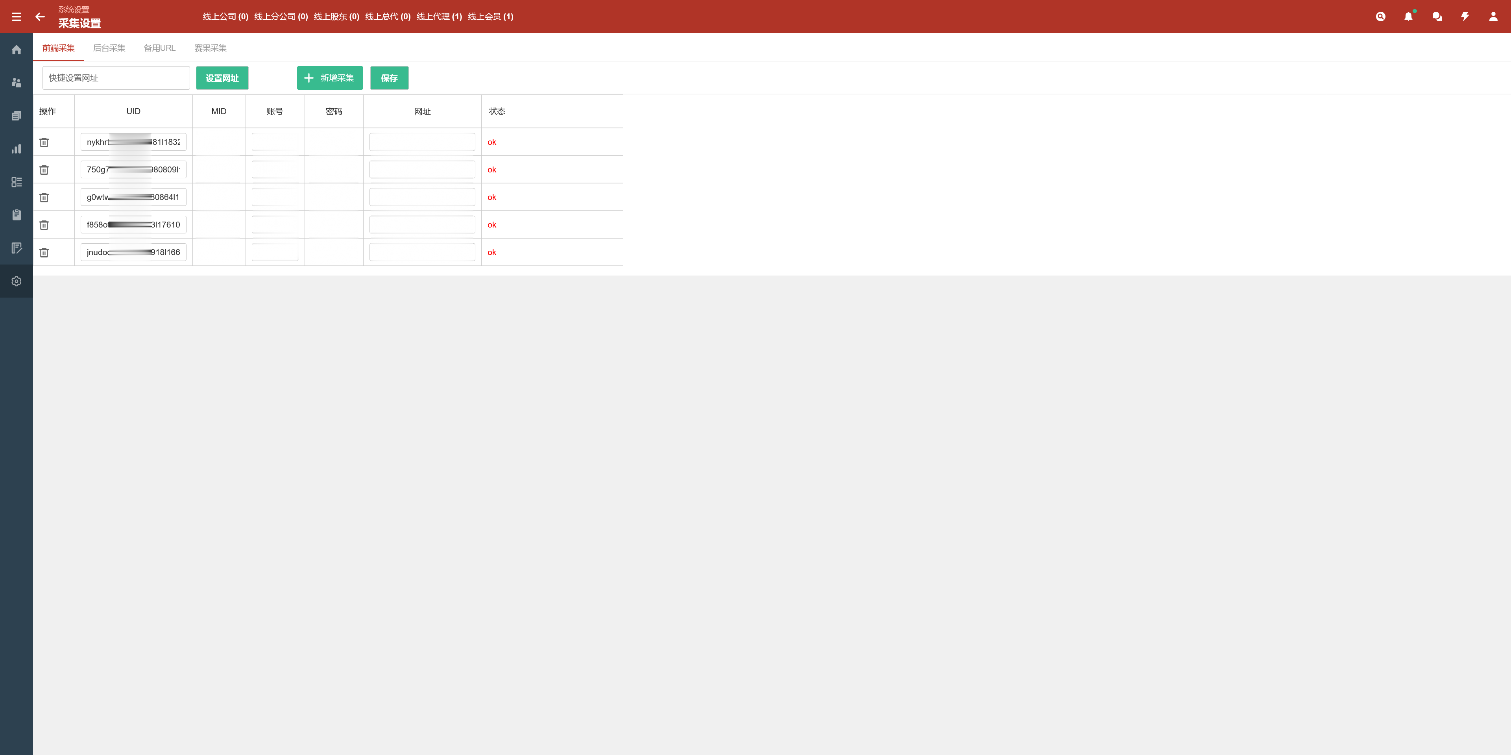The height and width of the screenshot is (755, 1511).
Task: Click the 保存 button
Action: tap(390, 78)
